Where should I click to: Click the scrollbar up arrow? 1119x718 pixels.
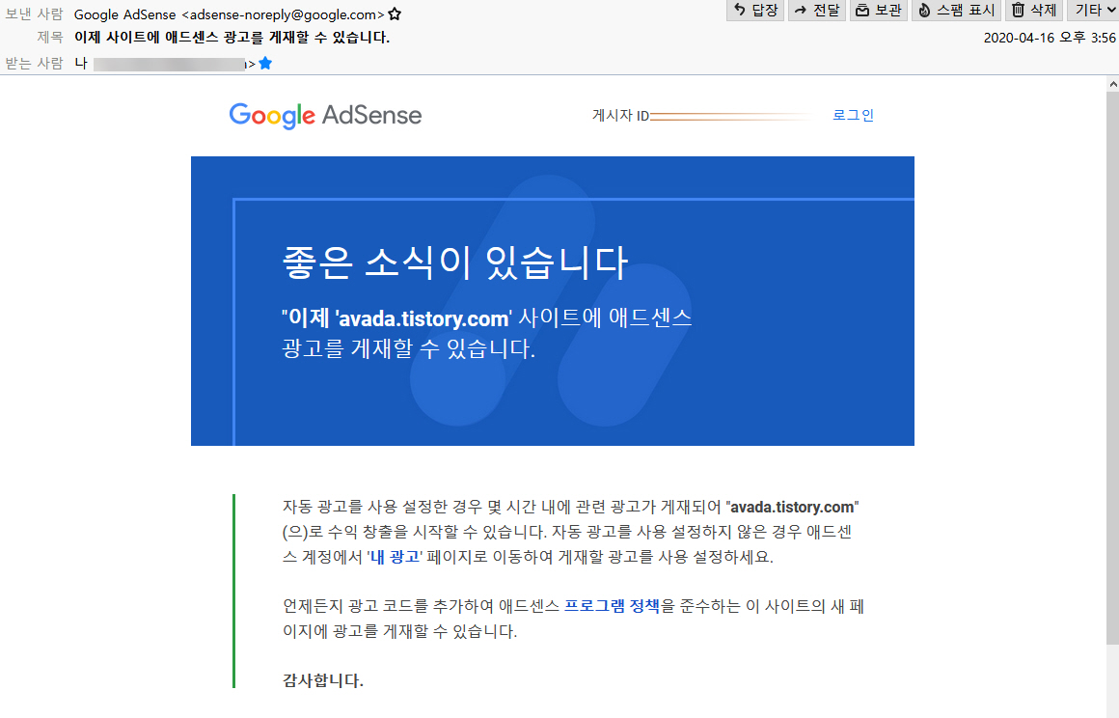point(1112,84)
